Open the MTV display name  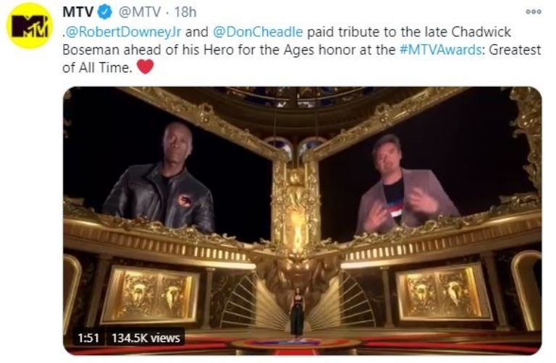pyautogui.click(x=78, y=12)
